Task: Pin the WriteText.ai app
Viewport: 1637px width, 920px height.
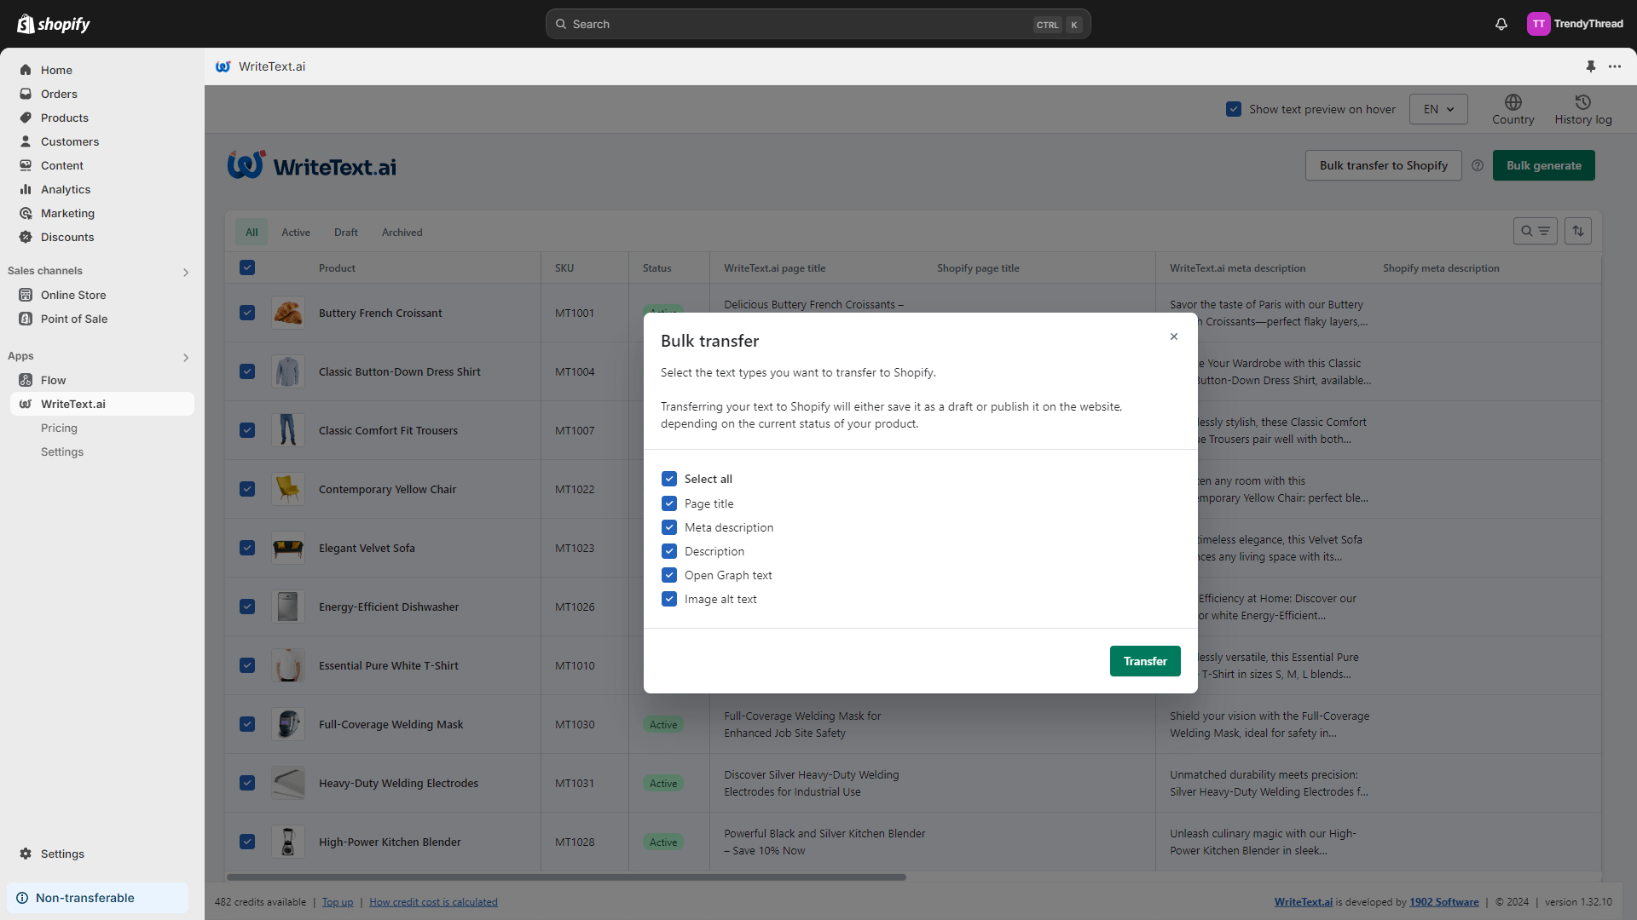Action: click(x=1590, y=66)
